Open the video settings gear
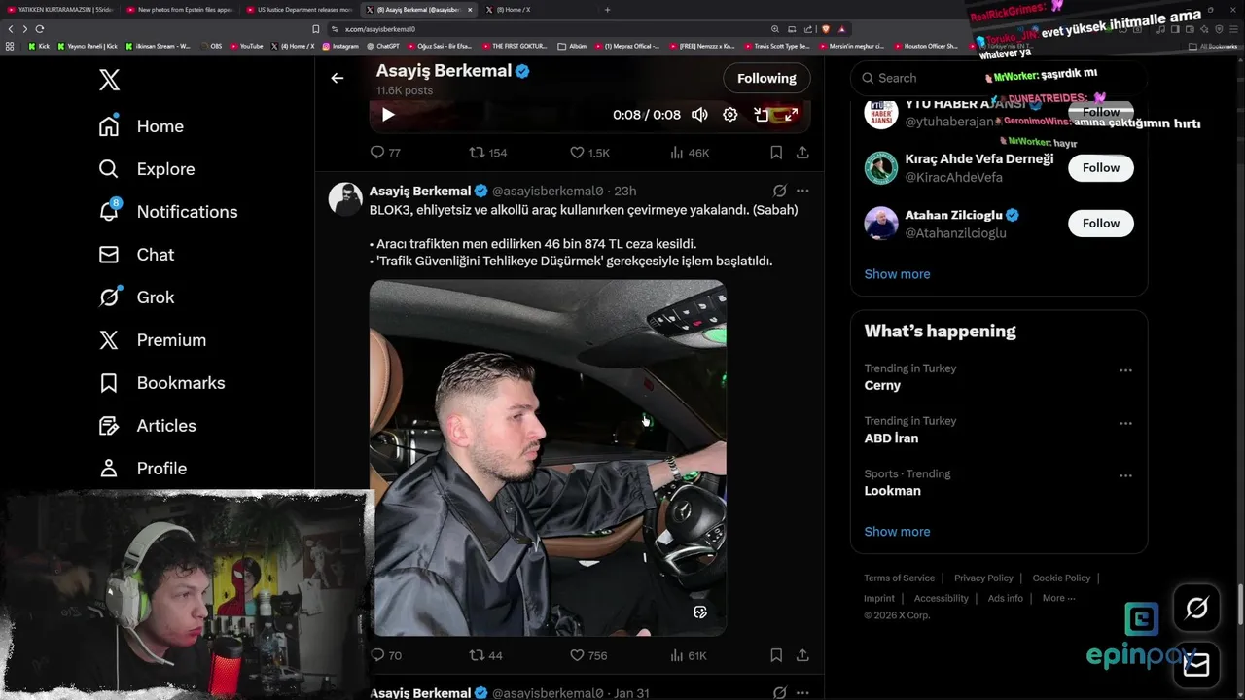Screen dimensions: 1245x700 [x=730, y=115]
